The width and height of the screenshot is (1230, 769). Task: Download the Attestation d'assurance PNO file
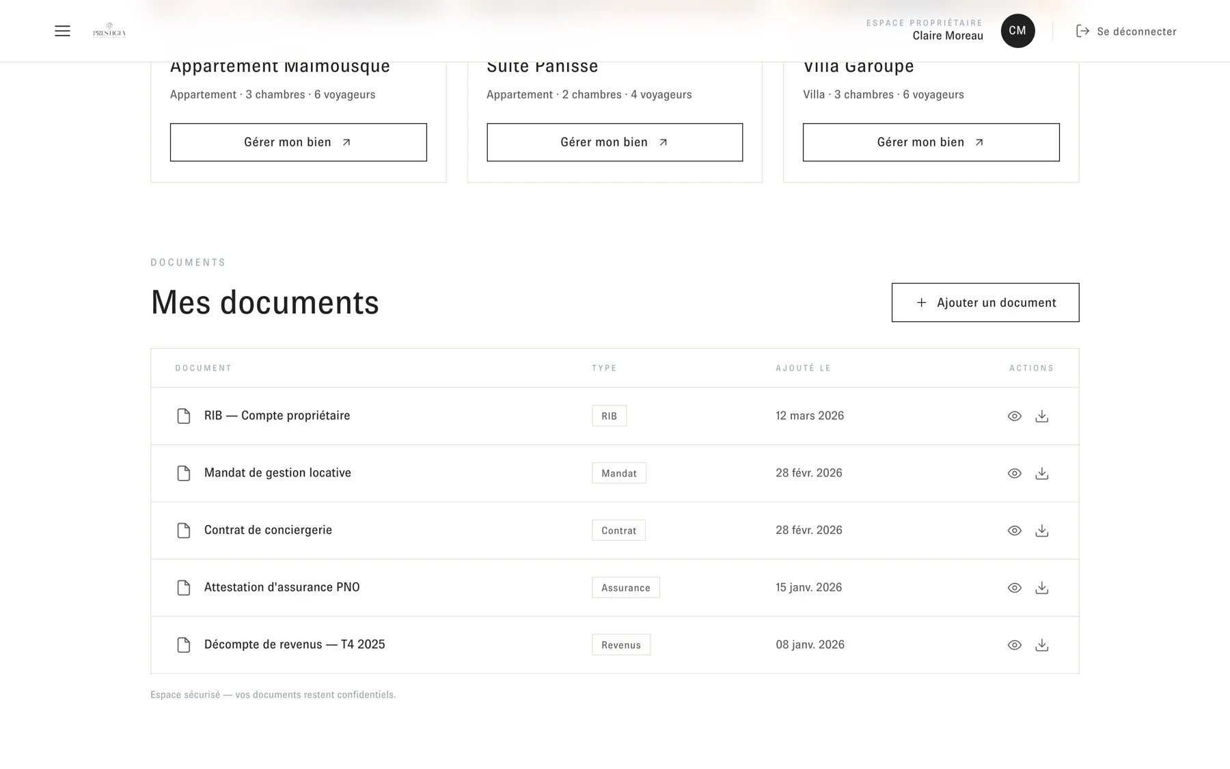pos(1041,588)
